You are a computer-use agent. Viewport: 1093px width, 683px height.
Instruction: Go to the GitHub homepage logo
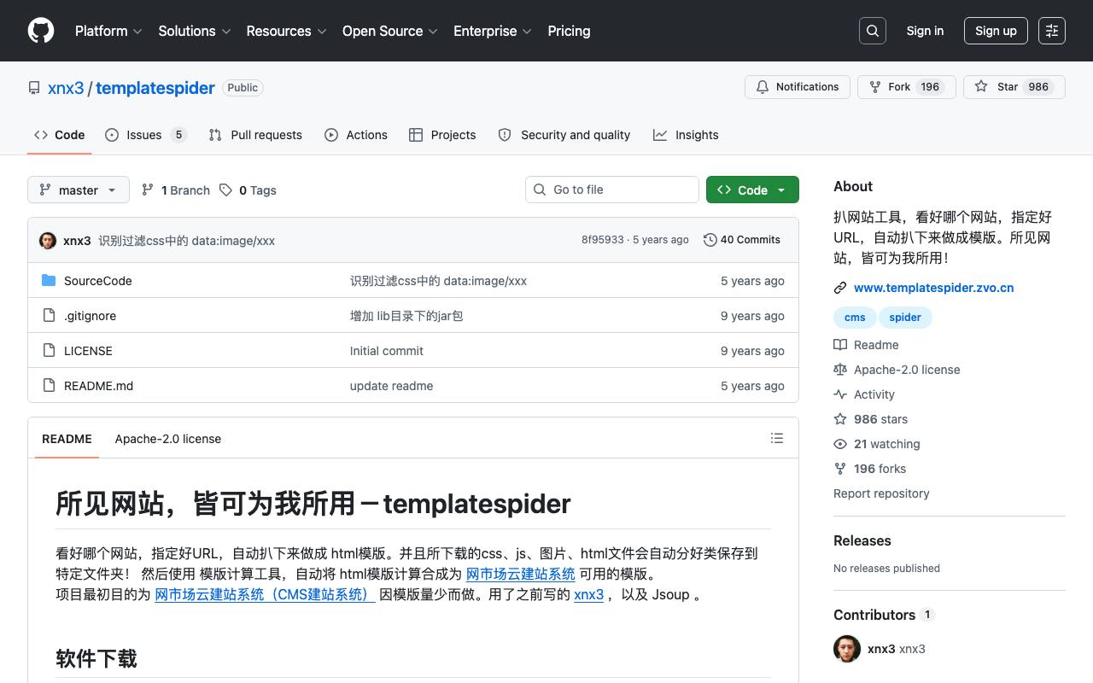click(41, 31)
